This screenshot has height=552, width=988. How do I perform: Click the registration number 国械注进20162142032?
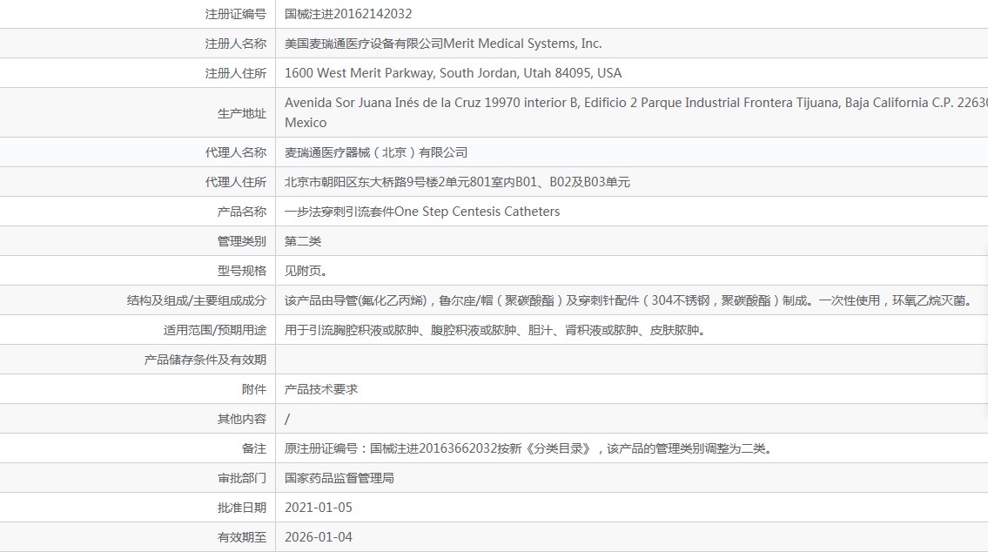pos(348,14)
